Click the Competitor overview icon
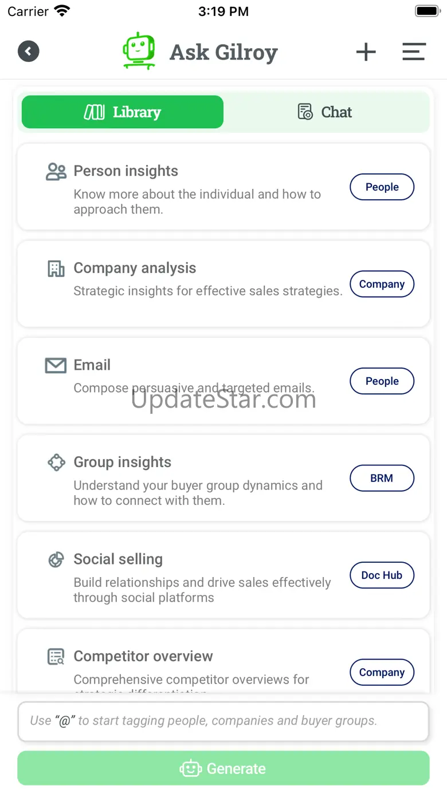Viewport: 447px width, 794px height. pyautogui.click(x=56, y=657)
